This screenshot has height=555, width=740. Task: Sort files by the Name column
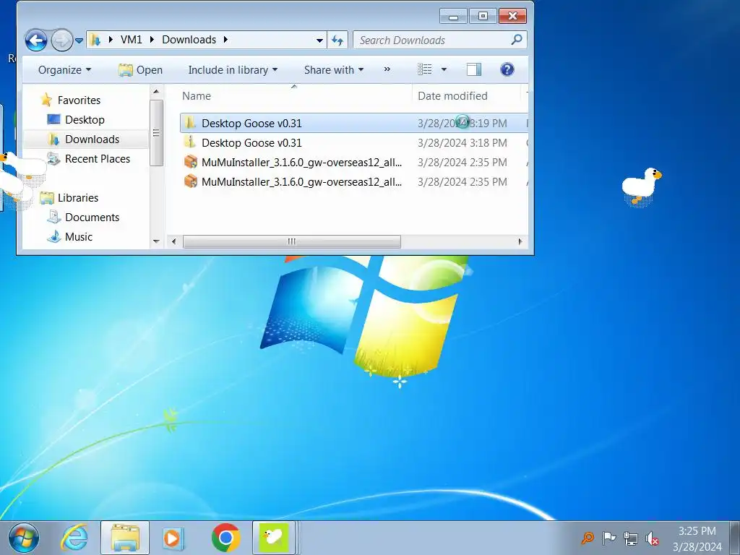(197, 96)
